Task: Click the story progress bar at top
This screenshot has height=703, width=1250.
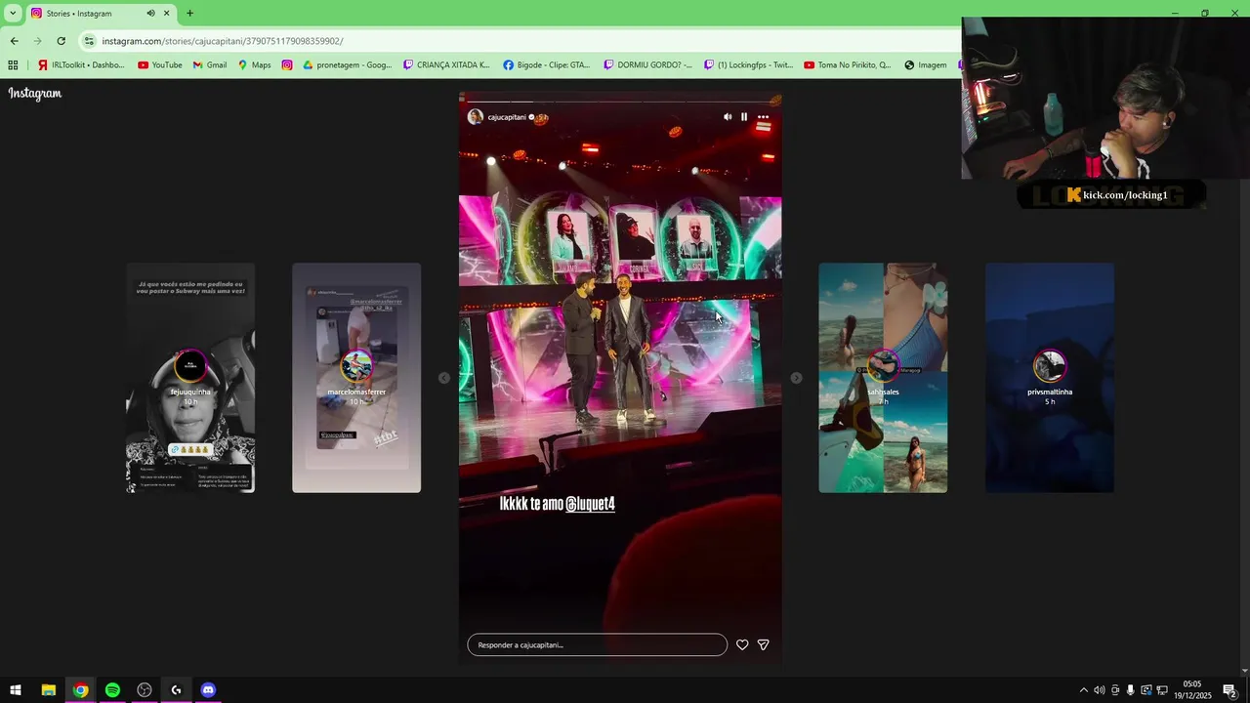Action: 620,102
